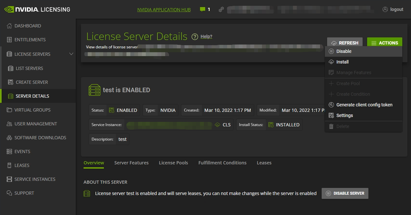Select Manage Features in the Actions menu
This screenshot has height=215, width=411.
click(364, 73)
